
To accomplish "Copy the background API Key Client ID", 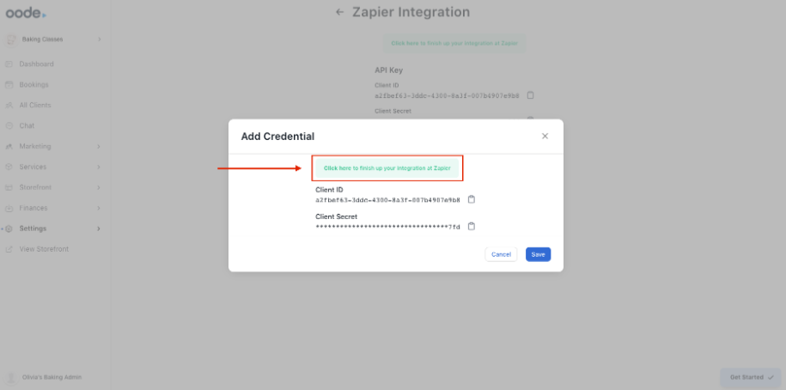I will tap(530, 94).
